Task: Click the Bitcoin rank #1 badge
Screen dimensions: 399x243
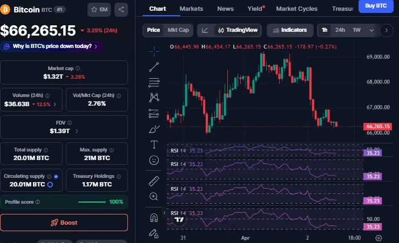Action: 60,10
